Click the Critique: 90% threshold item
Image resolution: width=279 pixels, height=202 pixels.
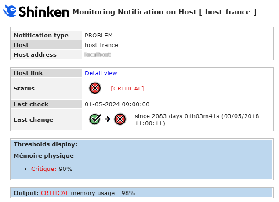[51, 169]
